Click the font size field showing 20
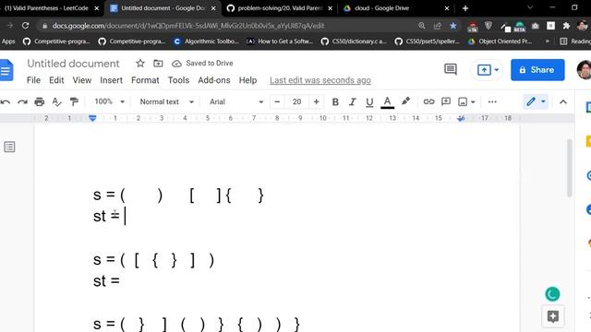 296,101
